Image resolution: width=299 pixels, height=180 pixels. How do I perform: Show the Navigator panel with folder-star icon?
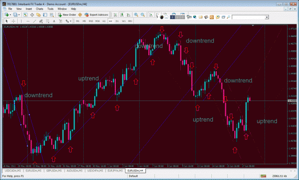(x=39, y=15)
